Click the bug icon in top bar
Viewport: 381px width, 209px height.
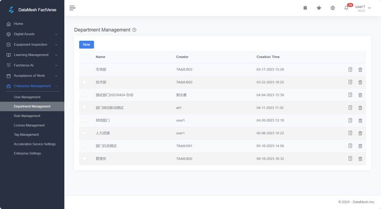[319, 8]
